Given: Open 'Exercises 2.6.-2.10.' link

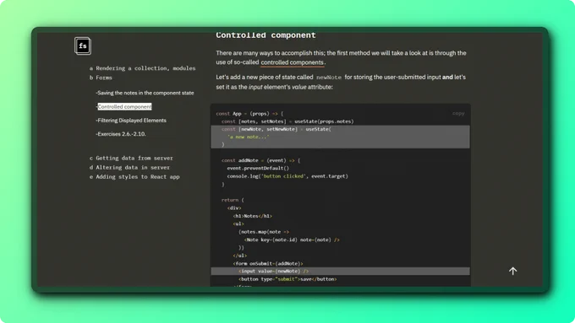Looking at the screenshot, I should [121, 134].
